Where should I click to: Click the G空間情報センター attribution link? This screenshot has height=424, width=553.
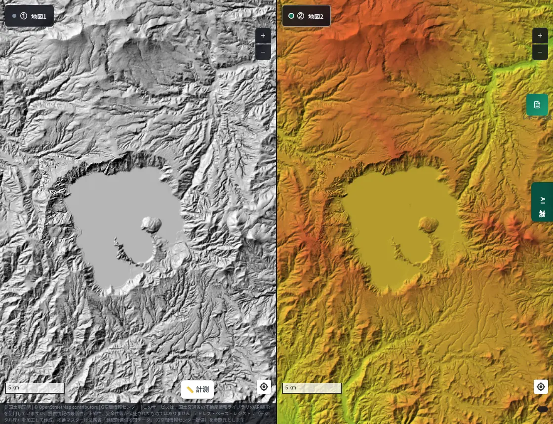[x=120, y=407]
